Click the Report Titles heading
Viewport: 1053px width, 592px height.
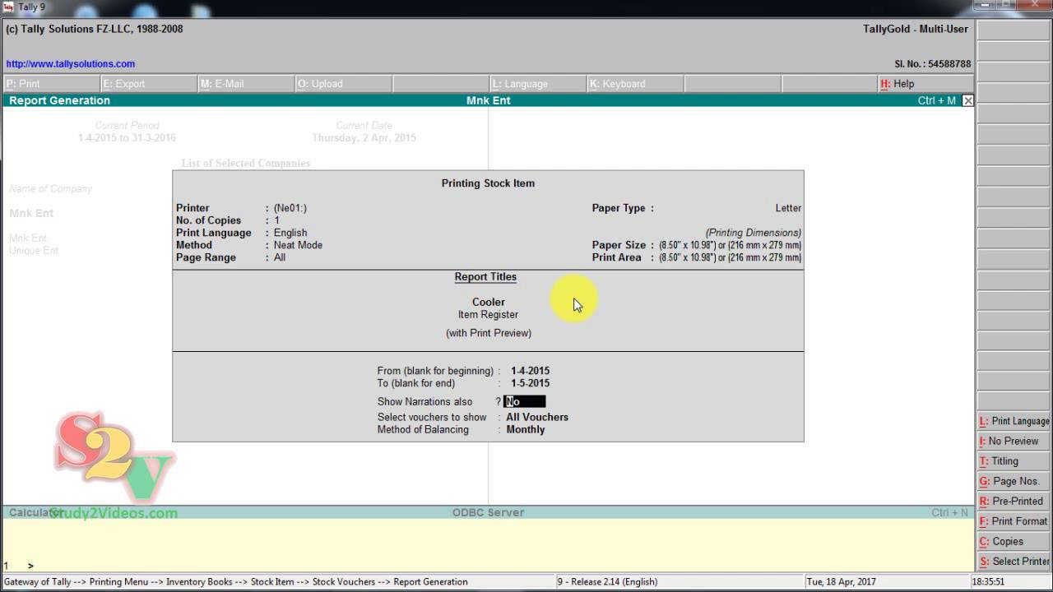(485, 277)
